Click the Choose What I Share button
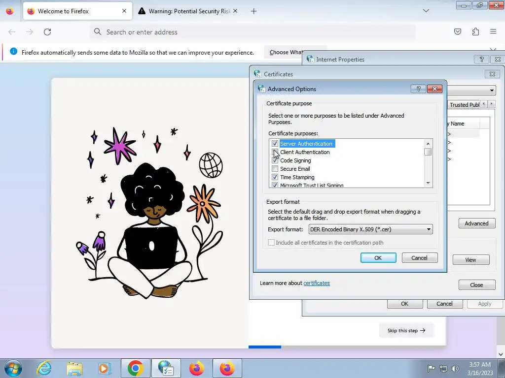 coord(286,52)
